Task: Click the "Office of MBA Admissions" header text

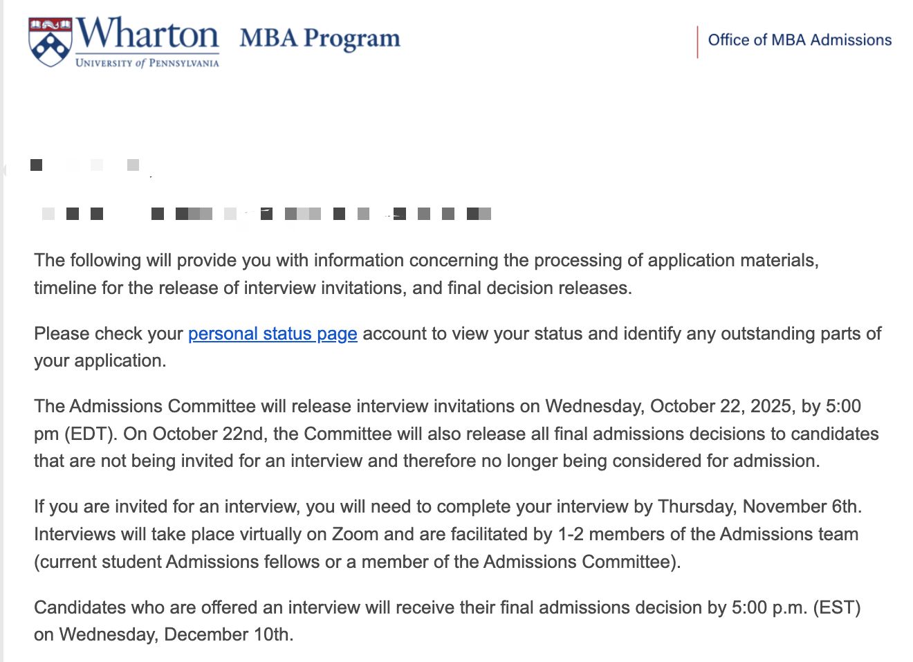Action: pyautogui.click(x=800, y=40)
